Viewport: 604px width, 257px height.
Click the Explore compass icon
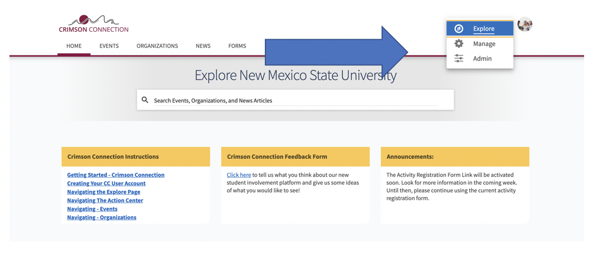(458, 29)
